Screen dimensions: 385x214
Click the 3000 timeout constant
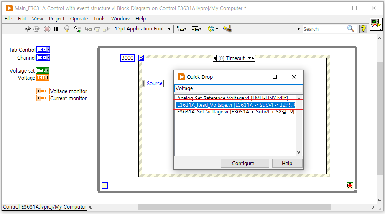pos(127,58)
